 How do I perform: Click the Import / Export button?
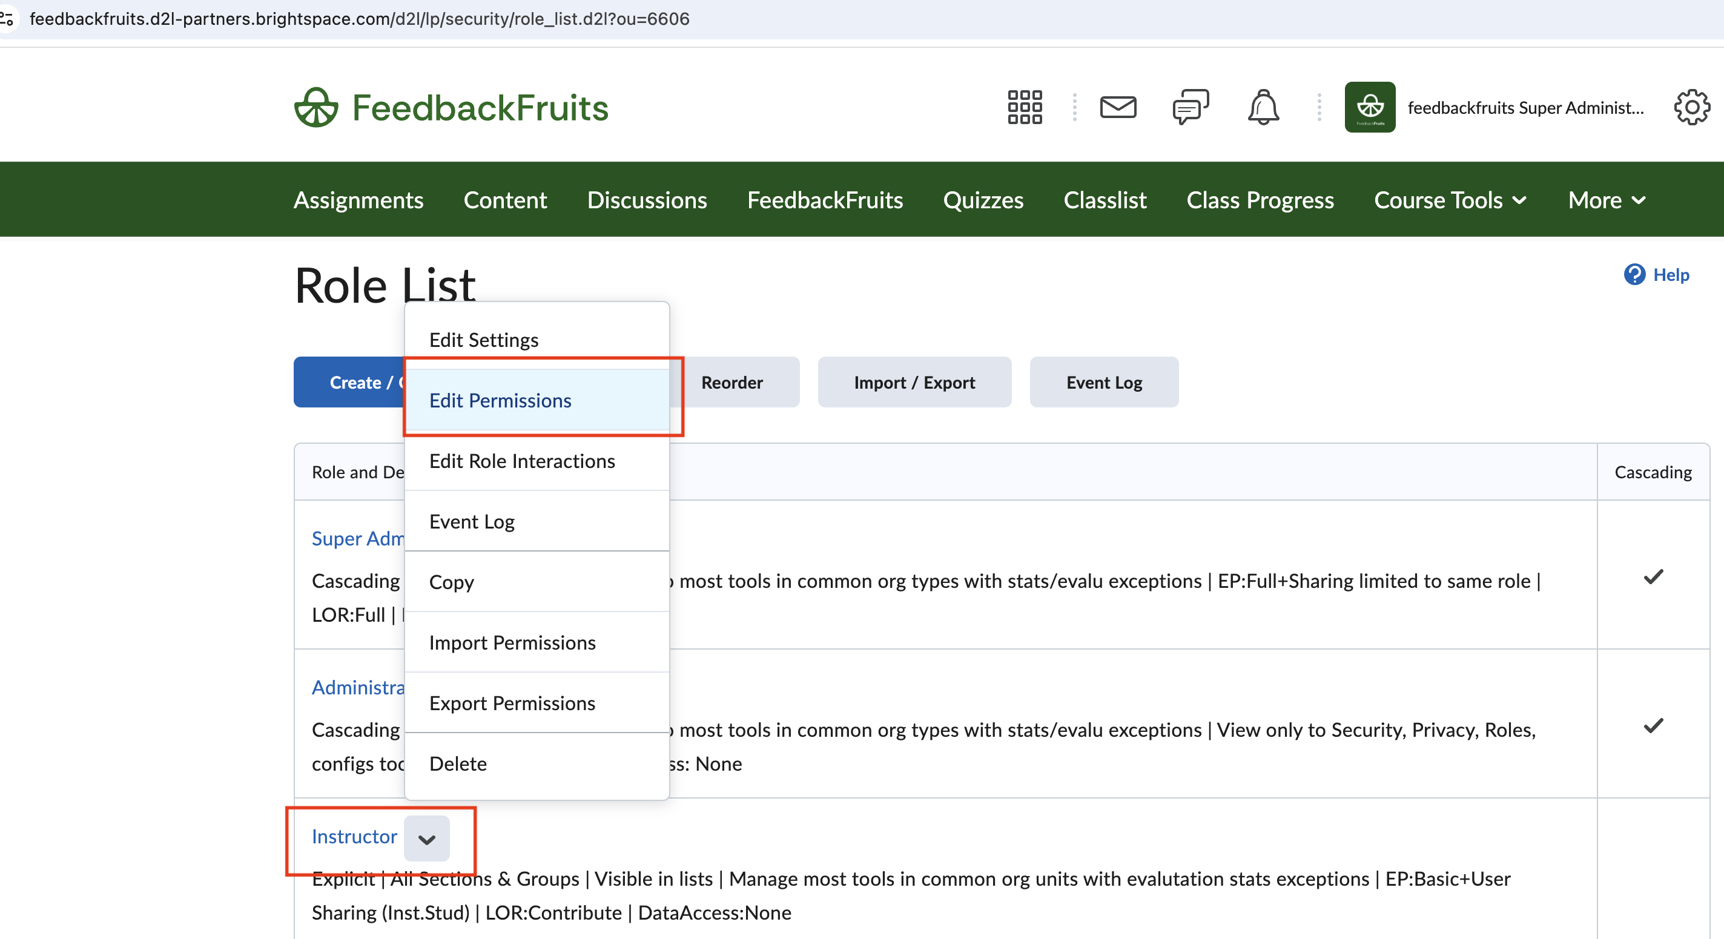[x=914, y=382]
